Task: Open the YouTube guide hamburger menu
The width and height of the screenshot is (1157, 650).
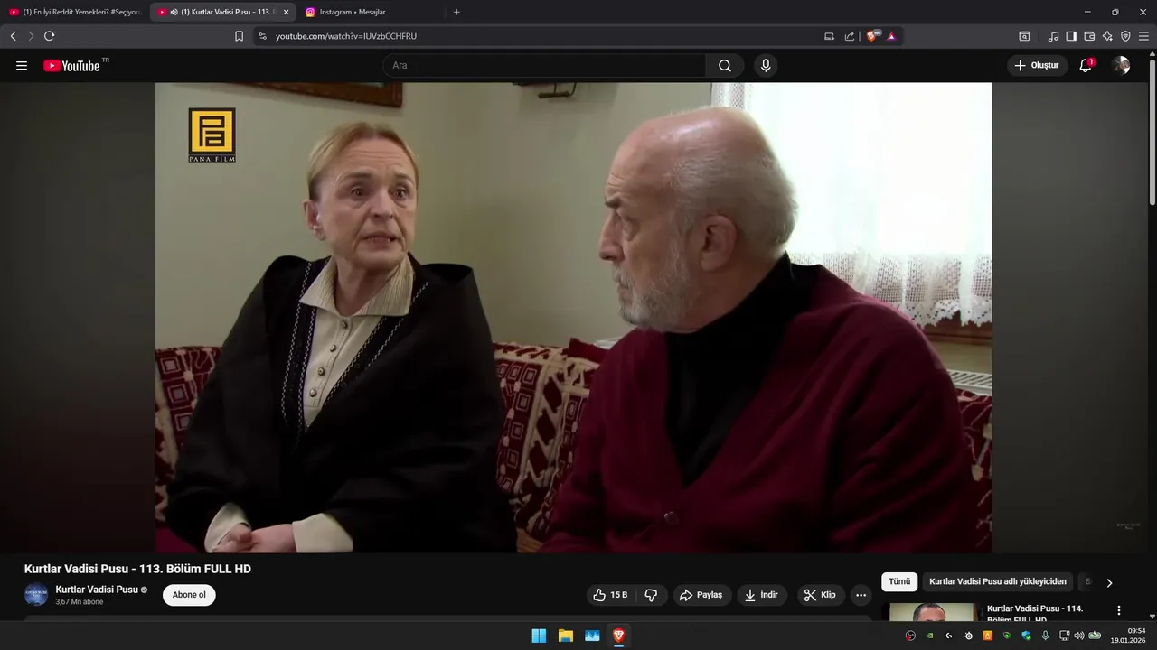Action: [x=22, y=66]
